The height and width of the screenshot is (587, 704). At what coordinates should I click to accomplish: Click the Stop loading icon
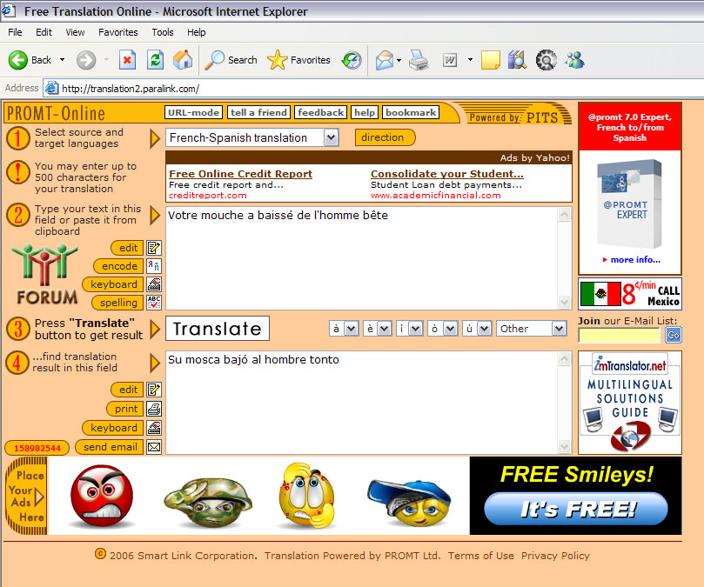(127, 60)
